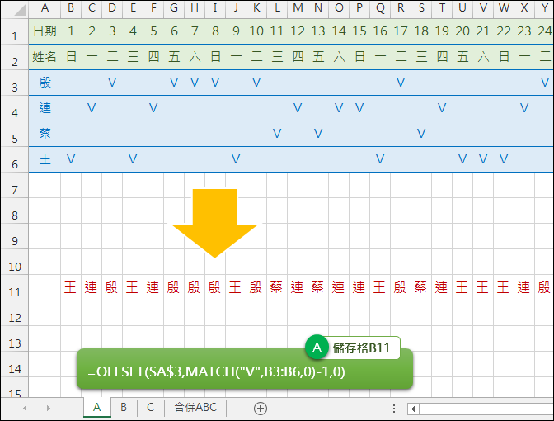The width and height of the screenshot is (554, 421).
Task: Click the horizontal scrollbar track
Action: 486,409
